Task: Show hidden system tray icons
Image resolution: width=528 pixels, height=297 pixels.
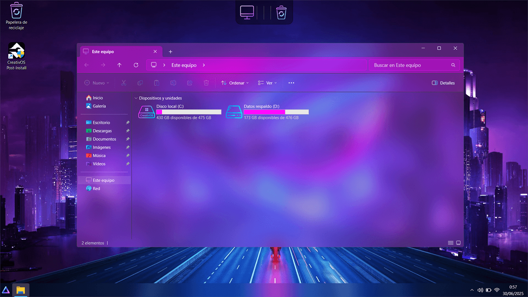Action: pyautogui.click(x=472, y=290)
